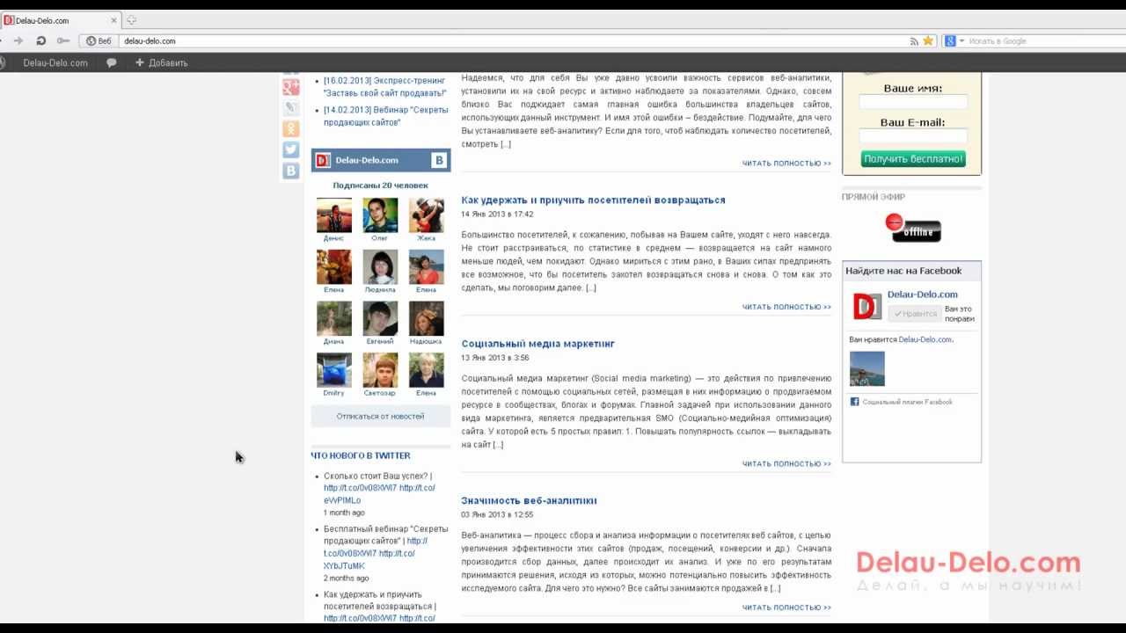Open subscriber Евгений avatar

380,319
